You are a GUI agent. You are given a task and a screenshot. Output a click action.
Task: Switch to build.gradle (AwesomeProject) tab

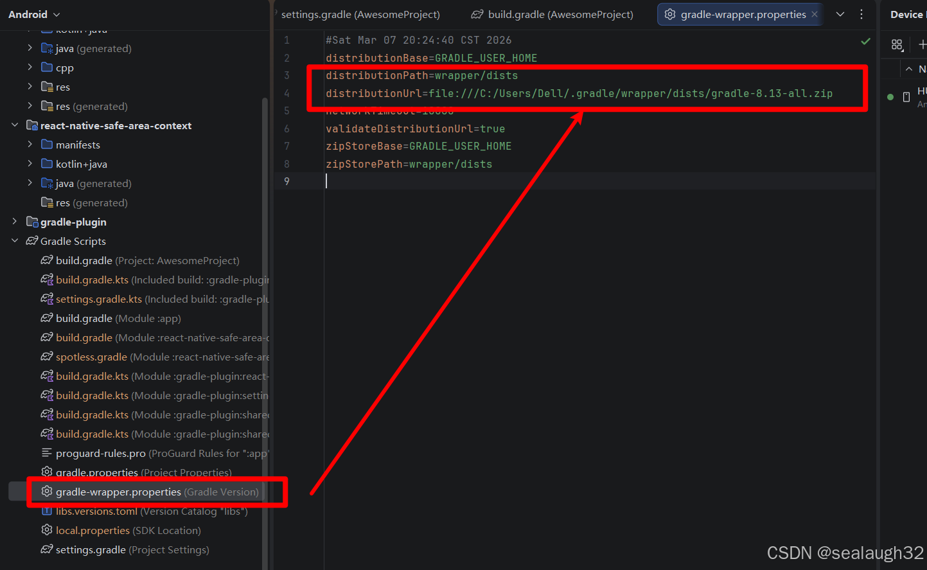point(552,14)
